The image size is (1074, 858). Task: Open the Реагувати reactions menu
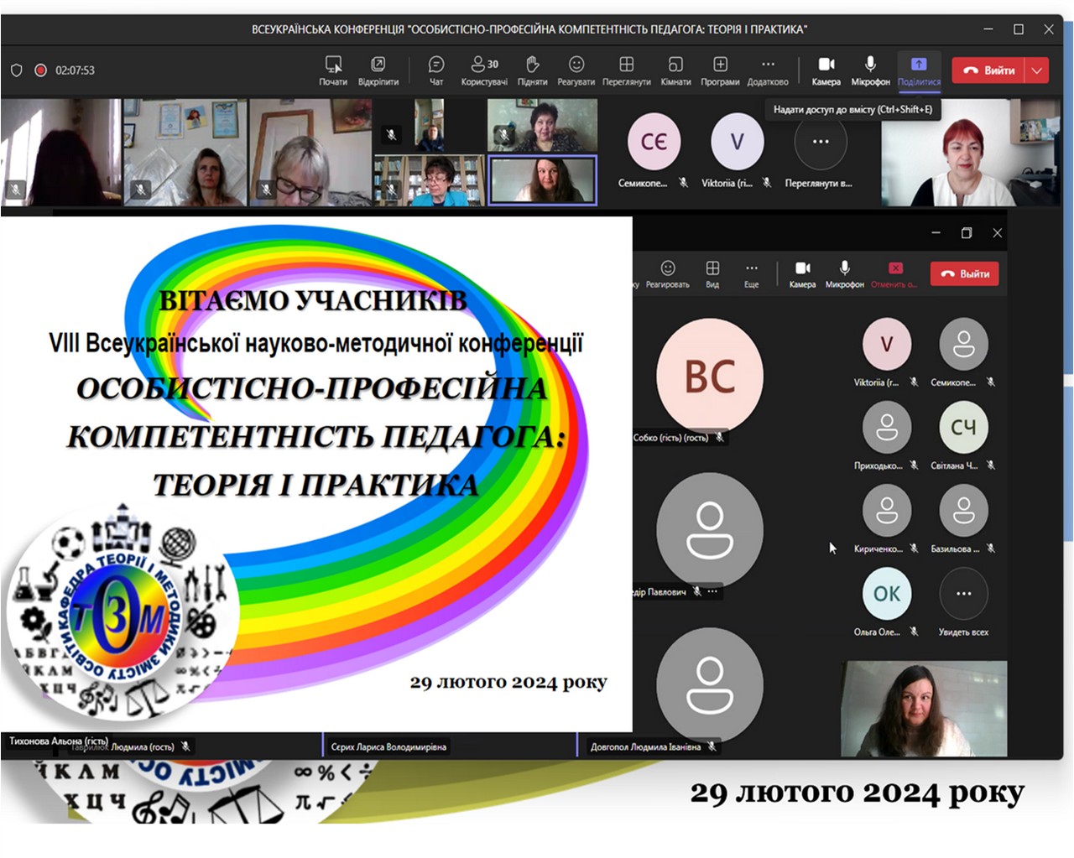click(x=576, y=70)
